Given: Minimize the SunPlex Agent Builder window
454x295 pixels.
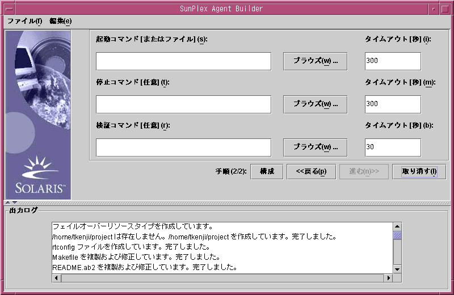Looking at the screenshot, I should click(x=434, y=9).
